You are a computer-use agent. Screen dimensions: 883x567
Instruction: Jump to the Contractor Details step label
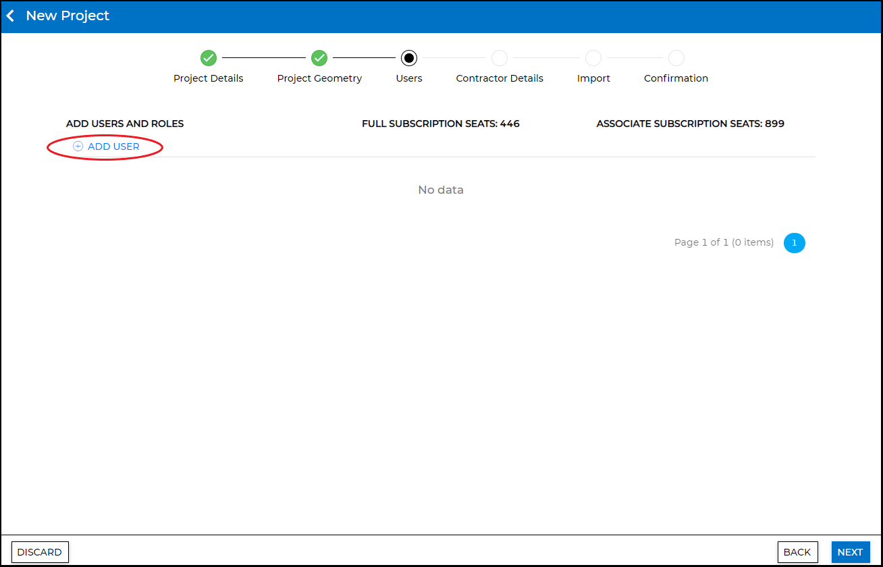[x=500, y=78]
